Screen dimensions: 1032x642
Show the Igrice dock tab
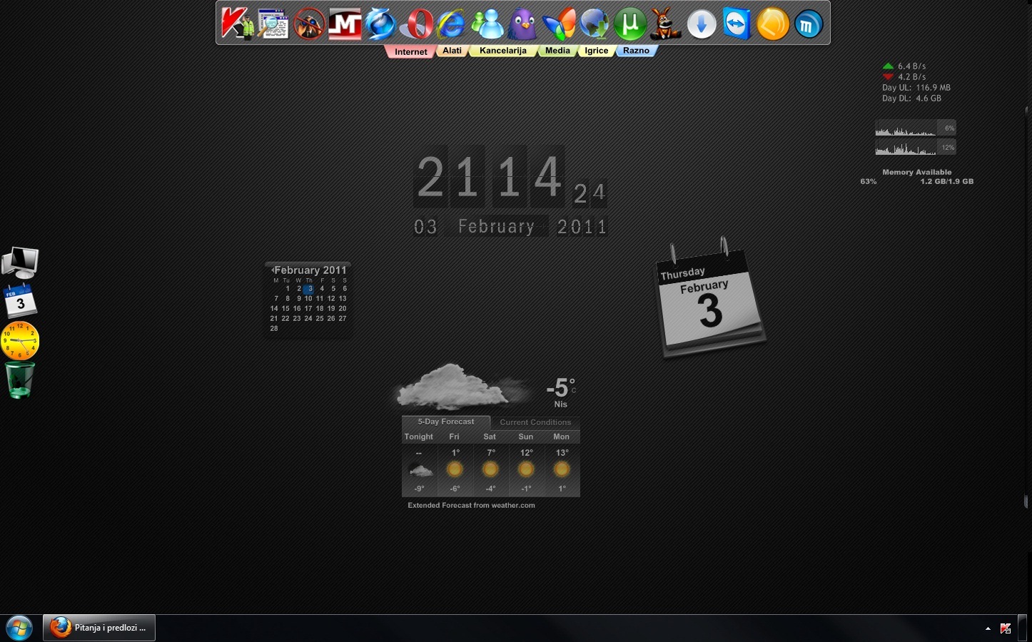click(597, 51)
